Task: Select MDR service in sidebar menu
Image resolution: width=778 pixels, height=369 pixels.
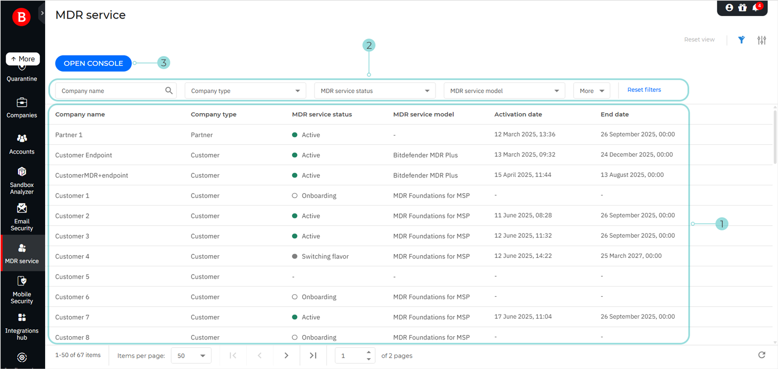Action: coord(22,253)
